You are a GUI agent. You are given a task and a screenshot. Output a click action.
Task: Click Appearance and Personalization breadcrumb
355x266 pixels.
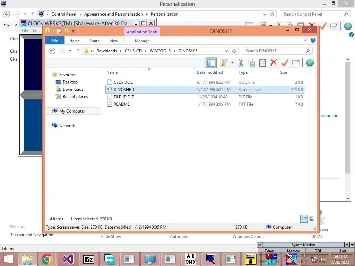(113, 14)
